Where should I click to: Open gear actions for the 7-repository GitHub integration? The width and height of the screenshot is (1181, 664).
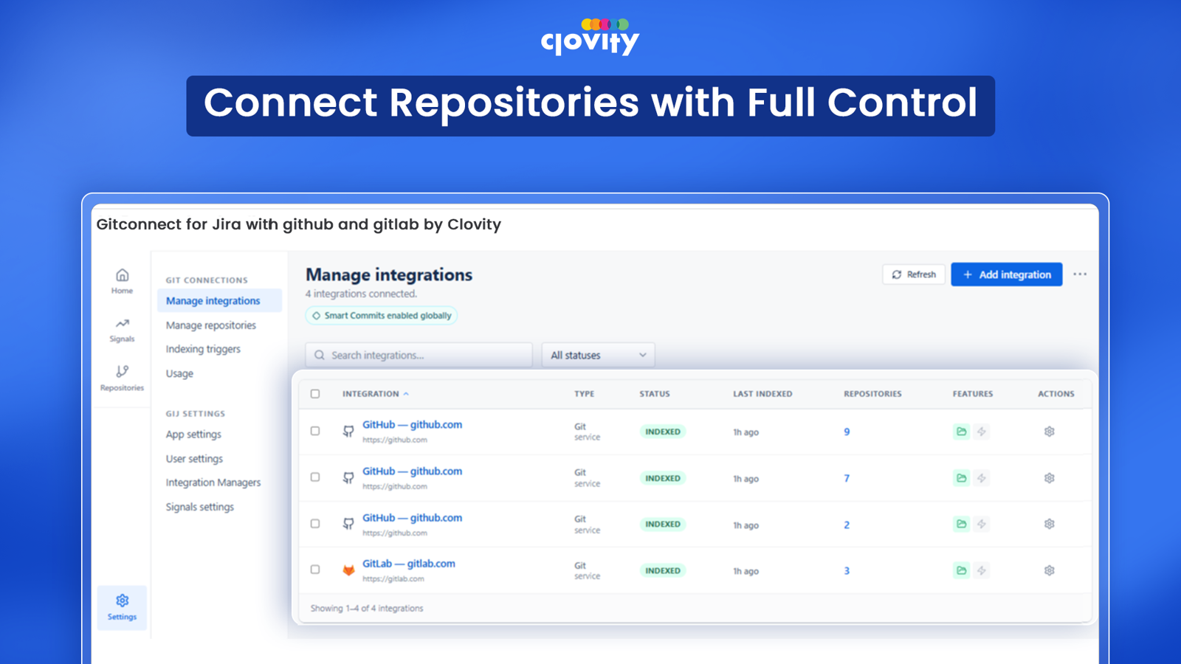point(1050,478)
